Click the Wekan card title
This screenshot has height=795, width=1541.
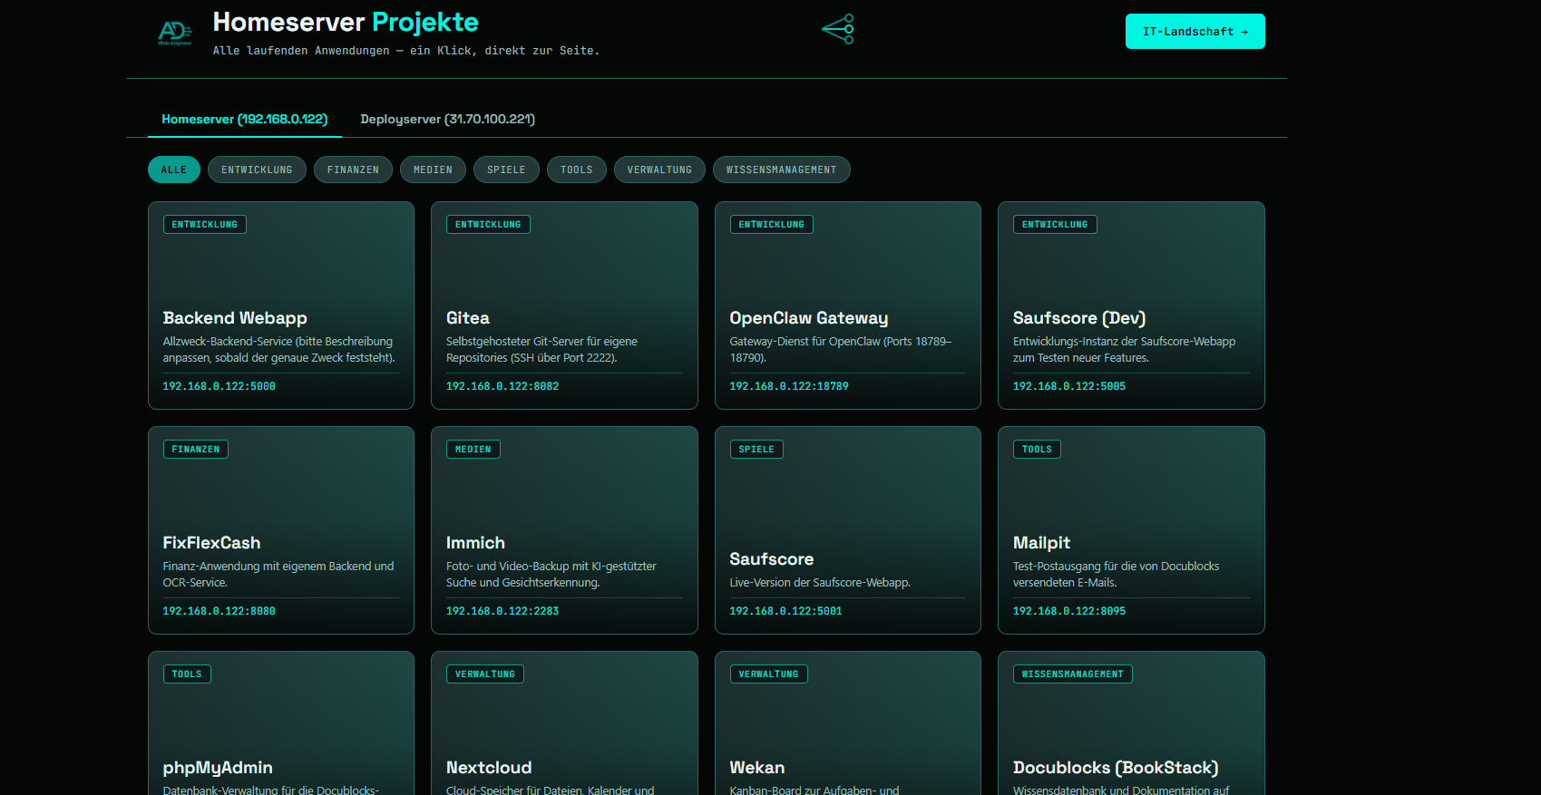tap(757, 768)
